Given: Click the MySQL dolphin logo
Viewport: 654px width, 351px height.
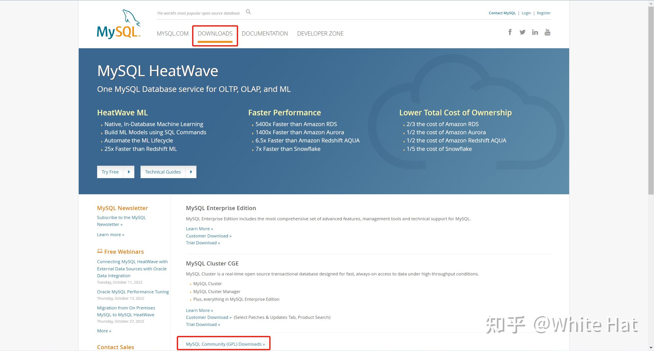Looking at the screenshot, I should point(119,25).
